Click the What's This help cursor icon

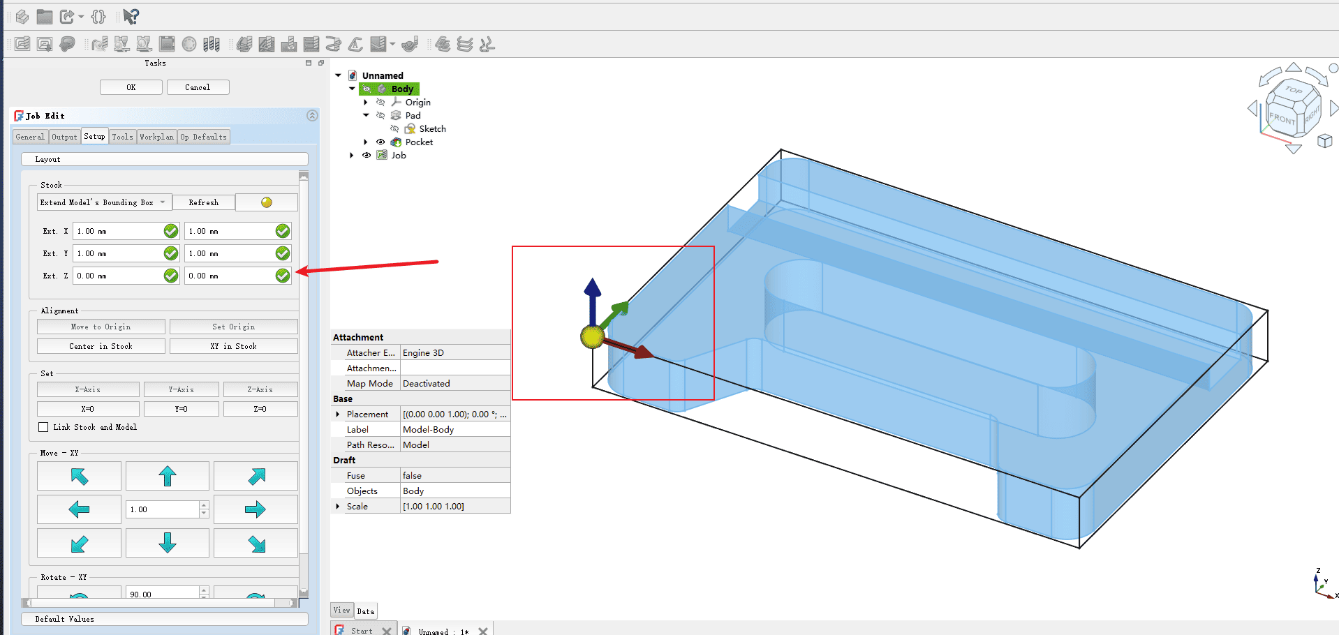tap(131, 16)
